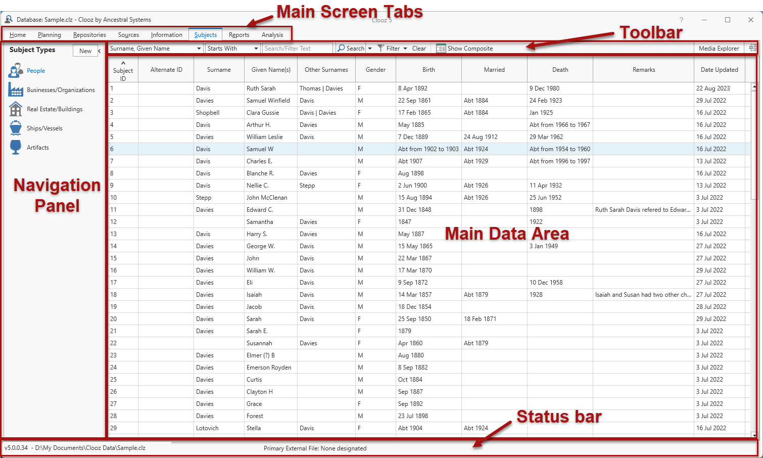The height and width of the screenshot is (458, 763).
Task: Click the Search/Filter Text input field
Action: pyautogui.click(x=297, y=49)
